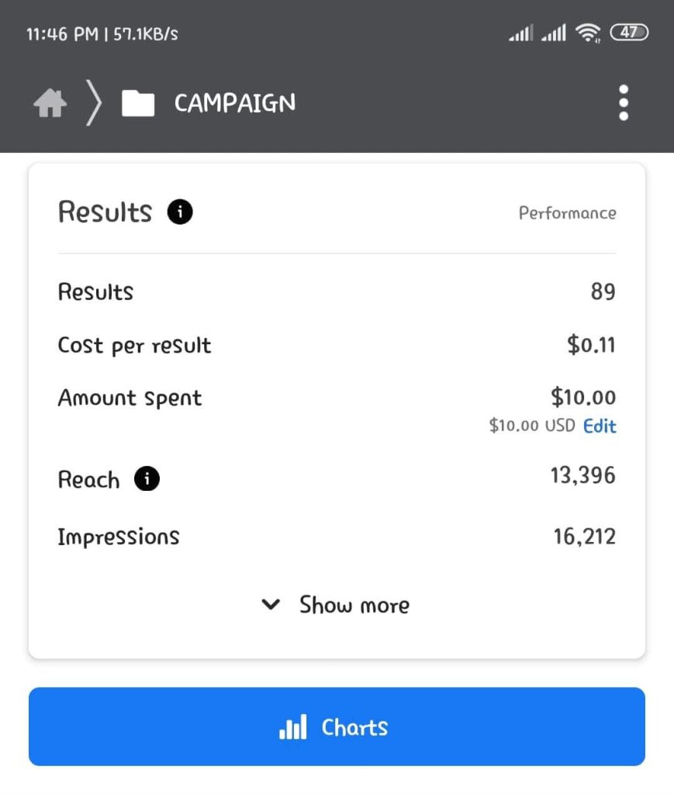
Task: Tap the Wi-Fi status icon
Action: [x=589, y=33]
